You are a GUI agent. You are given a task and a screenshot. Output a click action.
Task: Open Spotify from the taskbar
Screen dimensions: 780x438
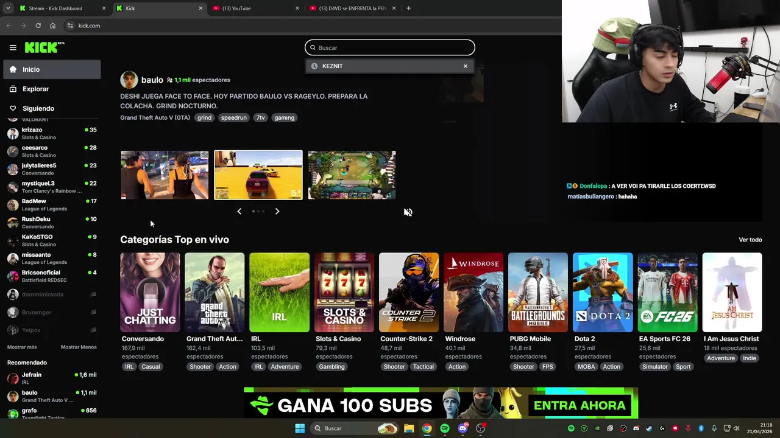(x=445, y=428)
